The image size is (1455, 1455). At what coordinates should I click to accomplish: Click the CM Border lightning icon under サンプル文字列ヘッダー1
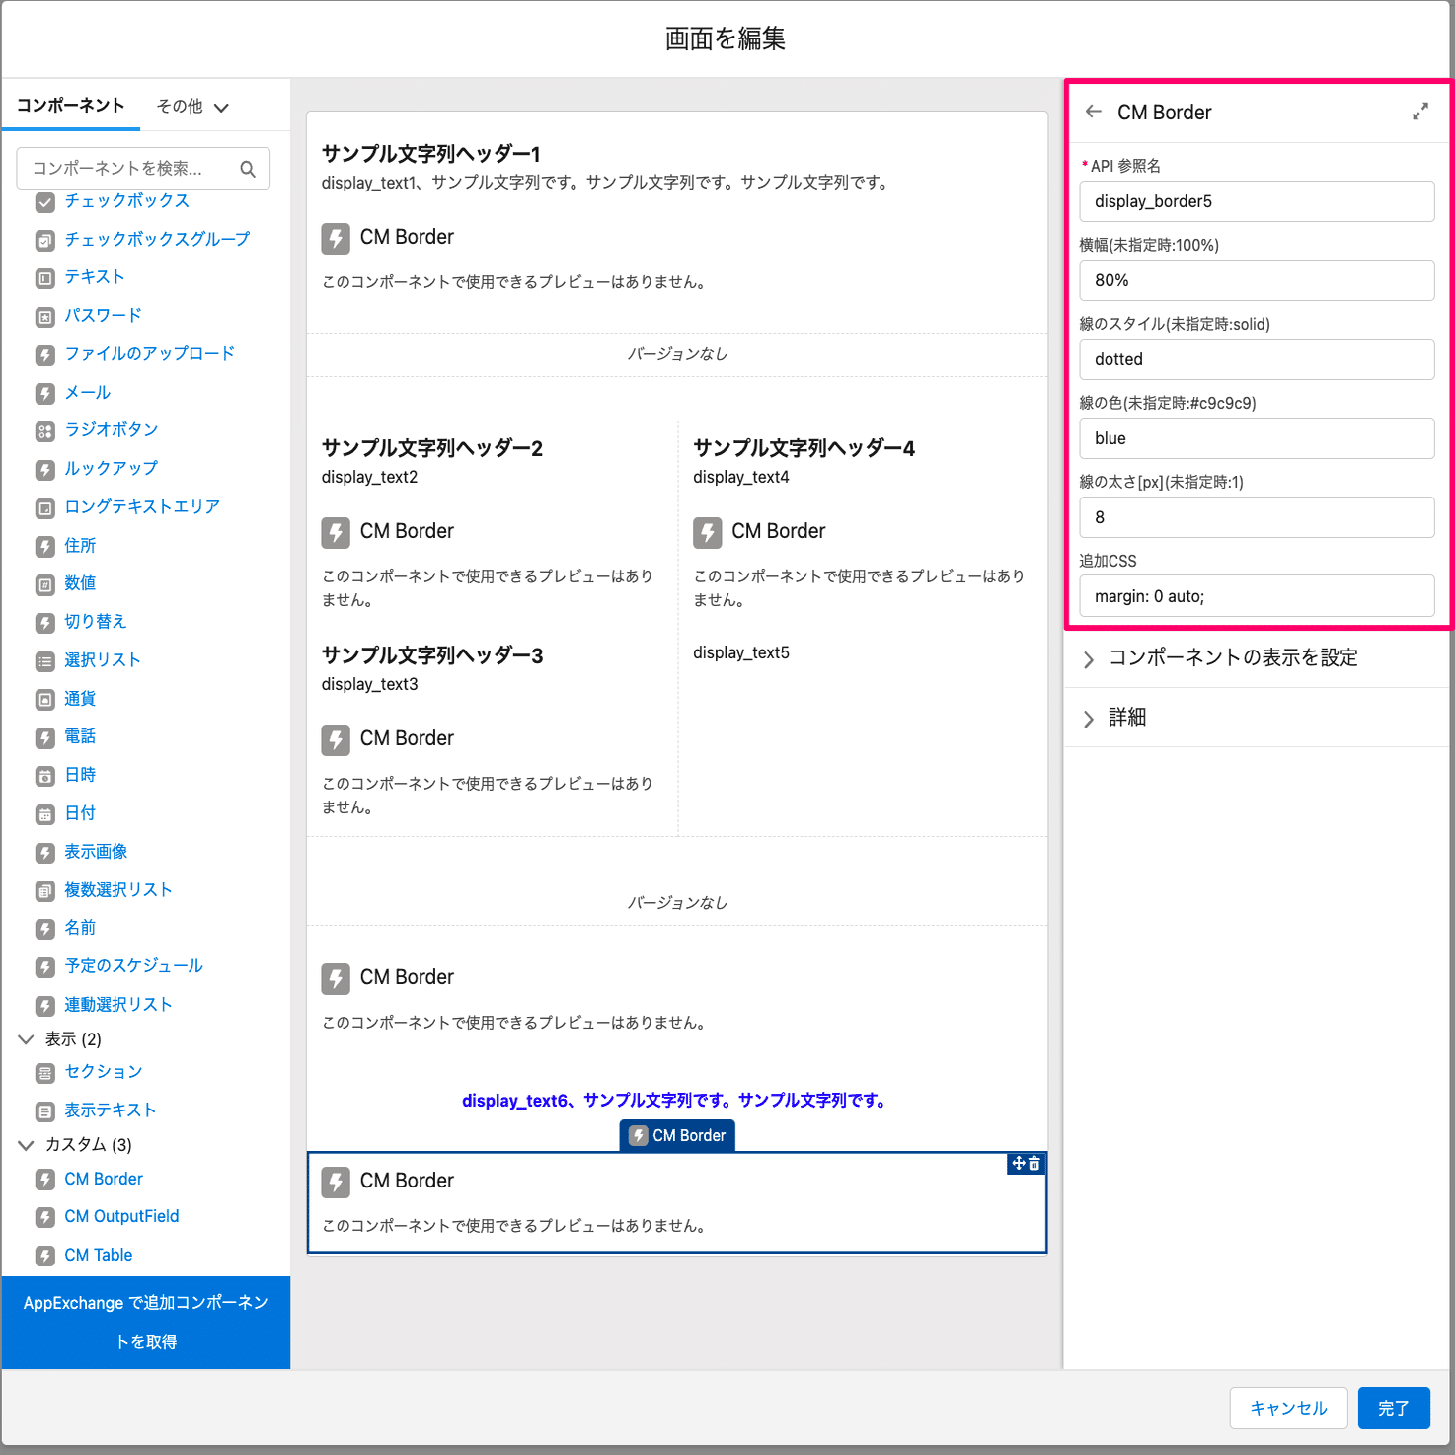[336, 237]
